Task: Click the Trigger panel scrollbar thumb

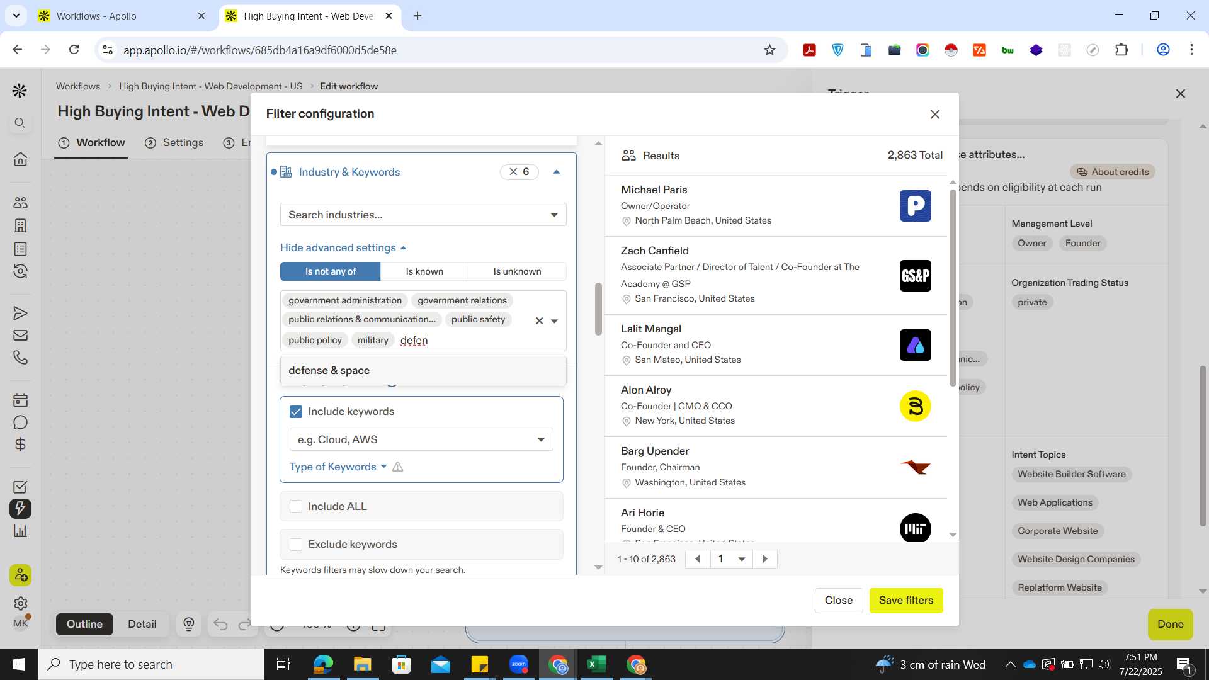Action: click(1202, 446)
